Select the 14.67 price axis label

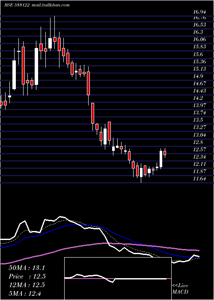coord(199,84)
